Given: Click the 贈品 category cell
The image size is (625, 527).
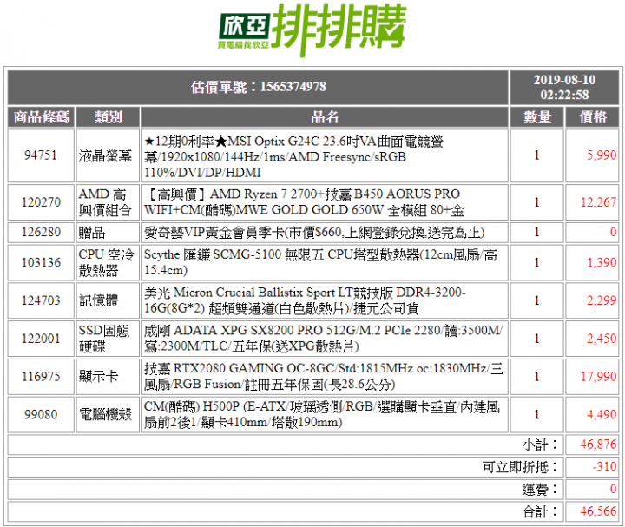Looking at the screenshot, I should pyautogui.click(x=108, y=233).
